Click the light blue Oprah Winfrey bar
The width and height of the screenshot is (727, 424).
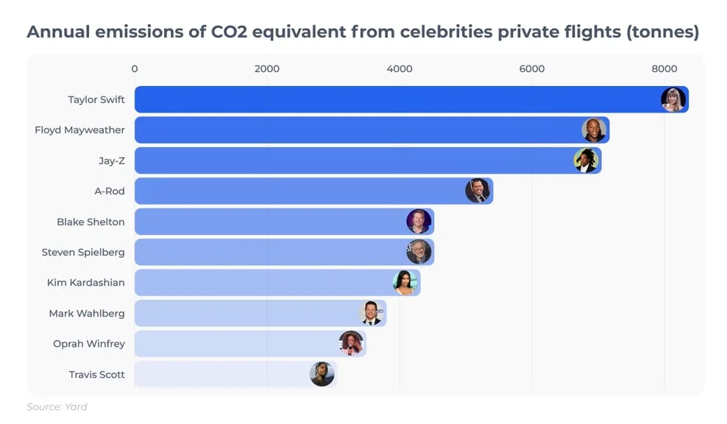tap(235, 344)
